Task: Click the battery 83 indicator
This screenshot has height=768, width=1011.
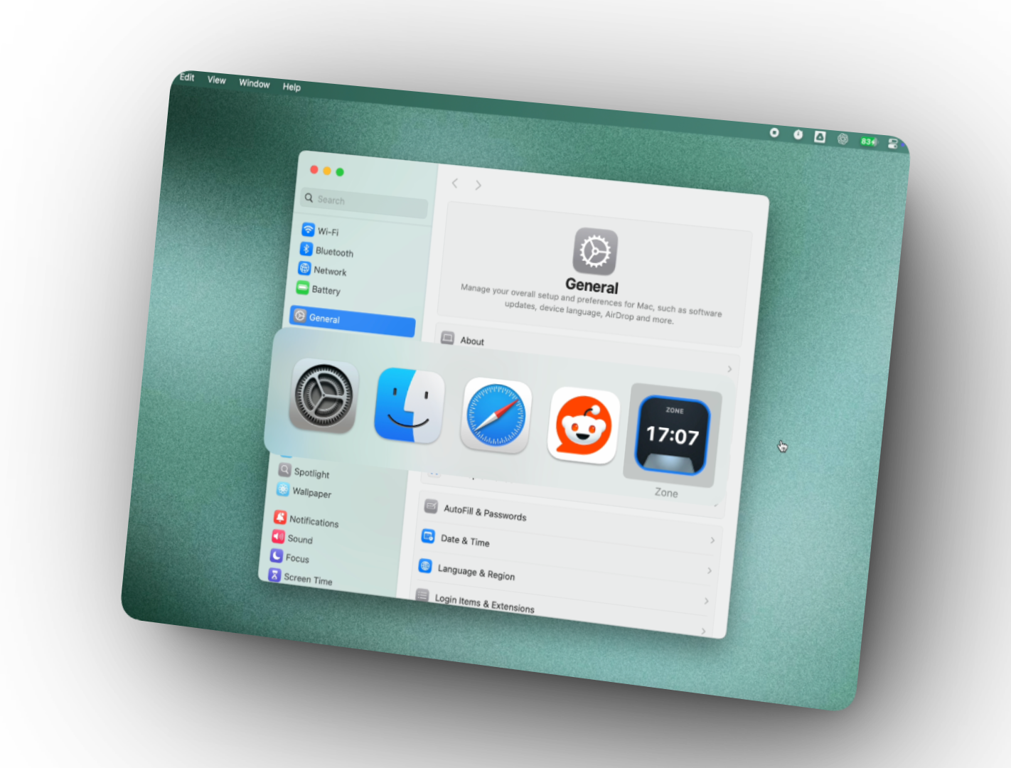Action: [869, 142]
